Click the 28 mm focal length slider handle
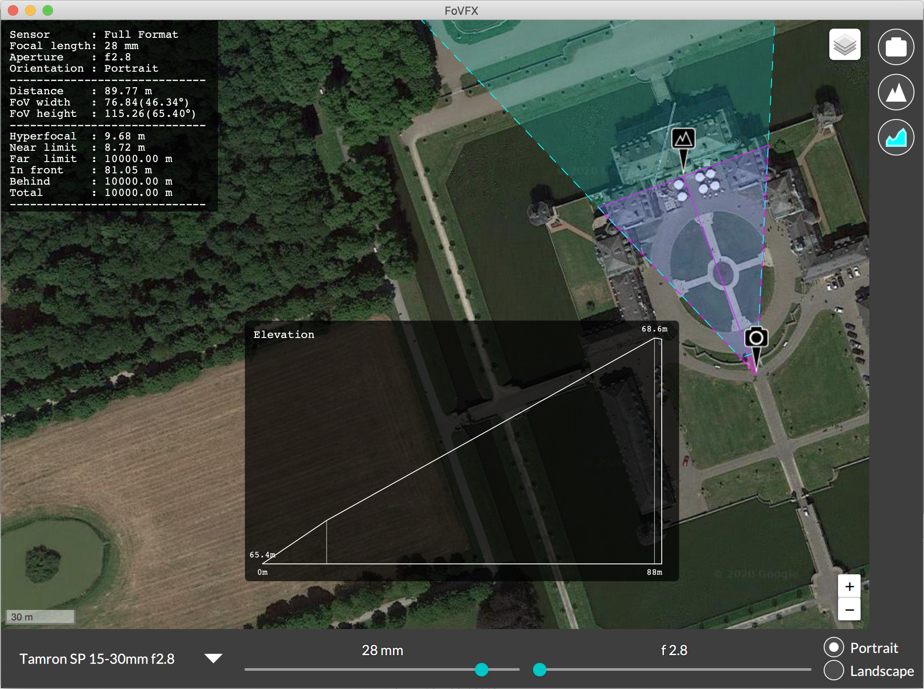The width and height of the screenshot is (924, 689). (x=481, y=669)
